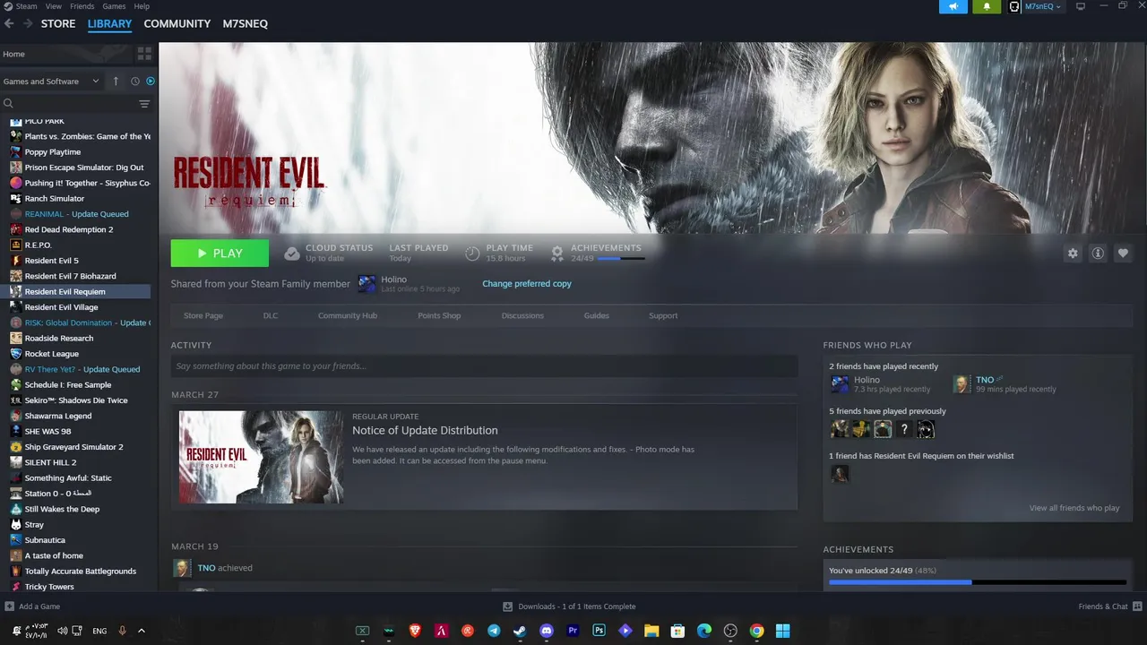Toggle the ready-to-play filter icon
Image resolution: width=1147 pixels, height=645 pixels.
[151, 82]
